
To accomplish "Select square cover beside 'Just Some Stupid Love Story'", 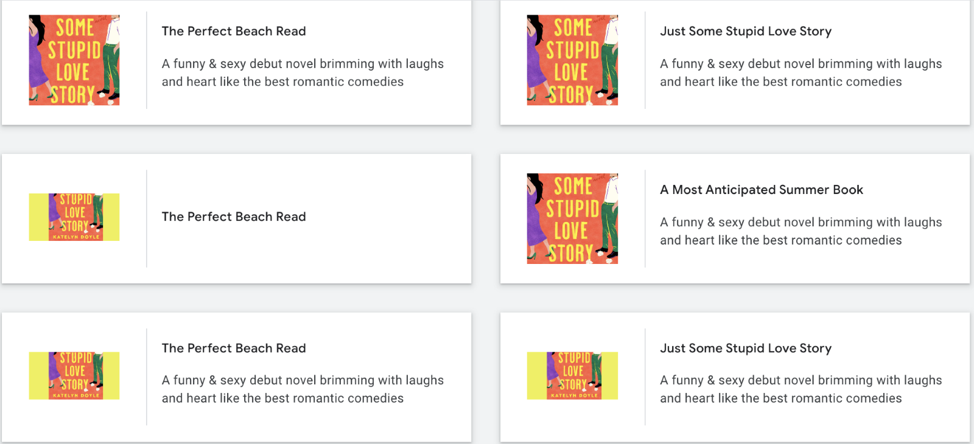I will 572,60.
